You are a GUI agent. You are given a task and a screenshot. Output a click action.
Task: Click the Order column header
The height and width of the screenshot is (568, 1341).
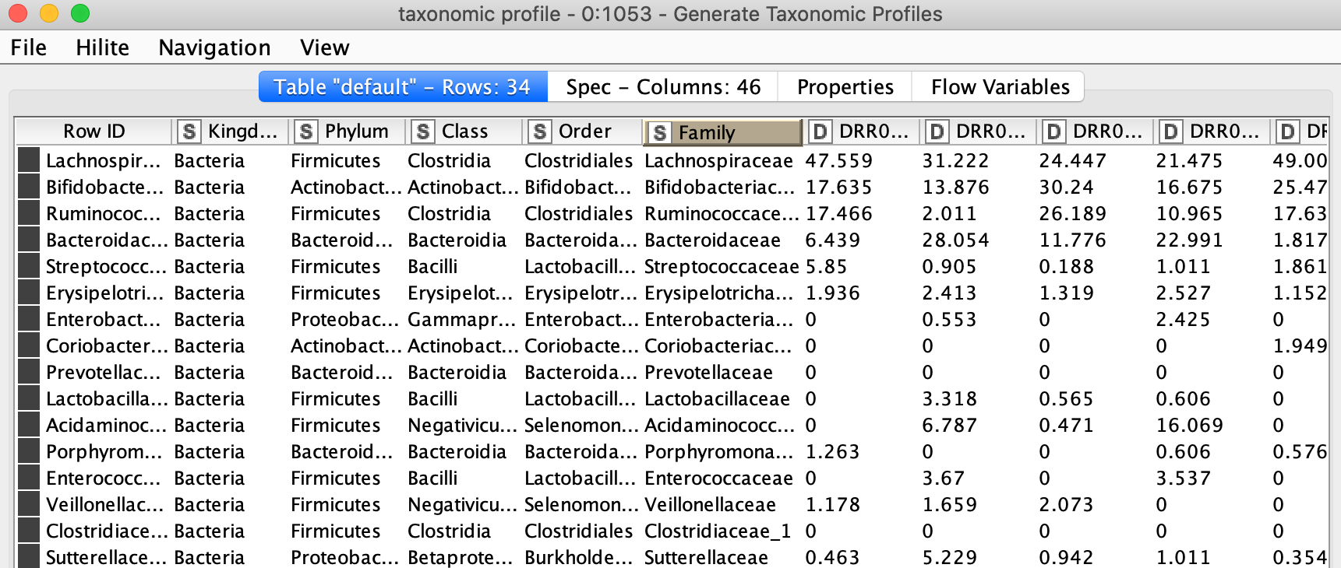click(x=582, y=131)
